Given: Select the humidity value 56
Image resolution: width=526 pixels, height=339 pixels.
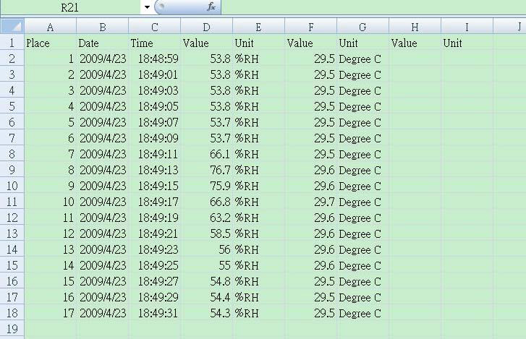Looking at the screenshot, I should (207, 249).
